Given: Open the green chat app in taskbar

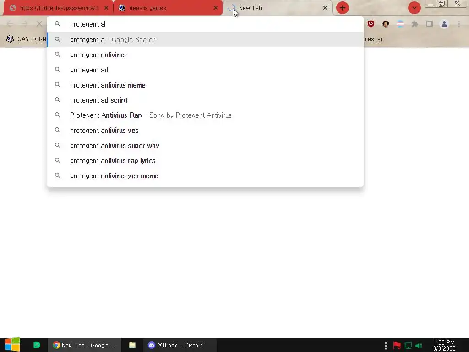Looking at the screenshot, I should pyautogui.click(x=37, y=345).
